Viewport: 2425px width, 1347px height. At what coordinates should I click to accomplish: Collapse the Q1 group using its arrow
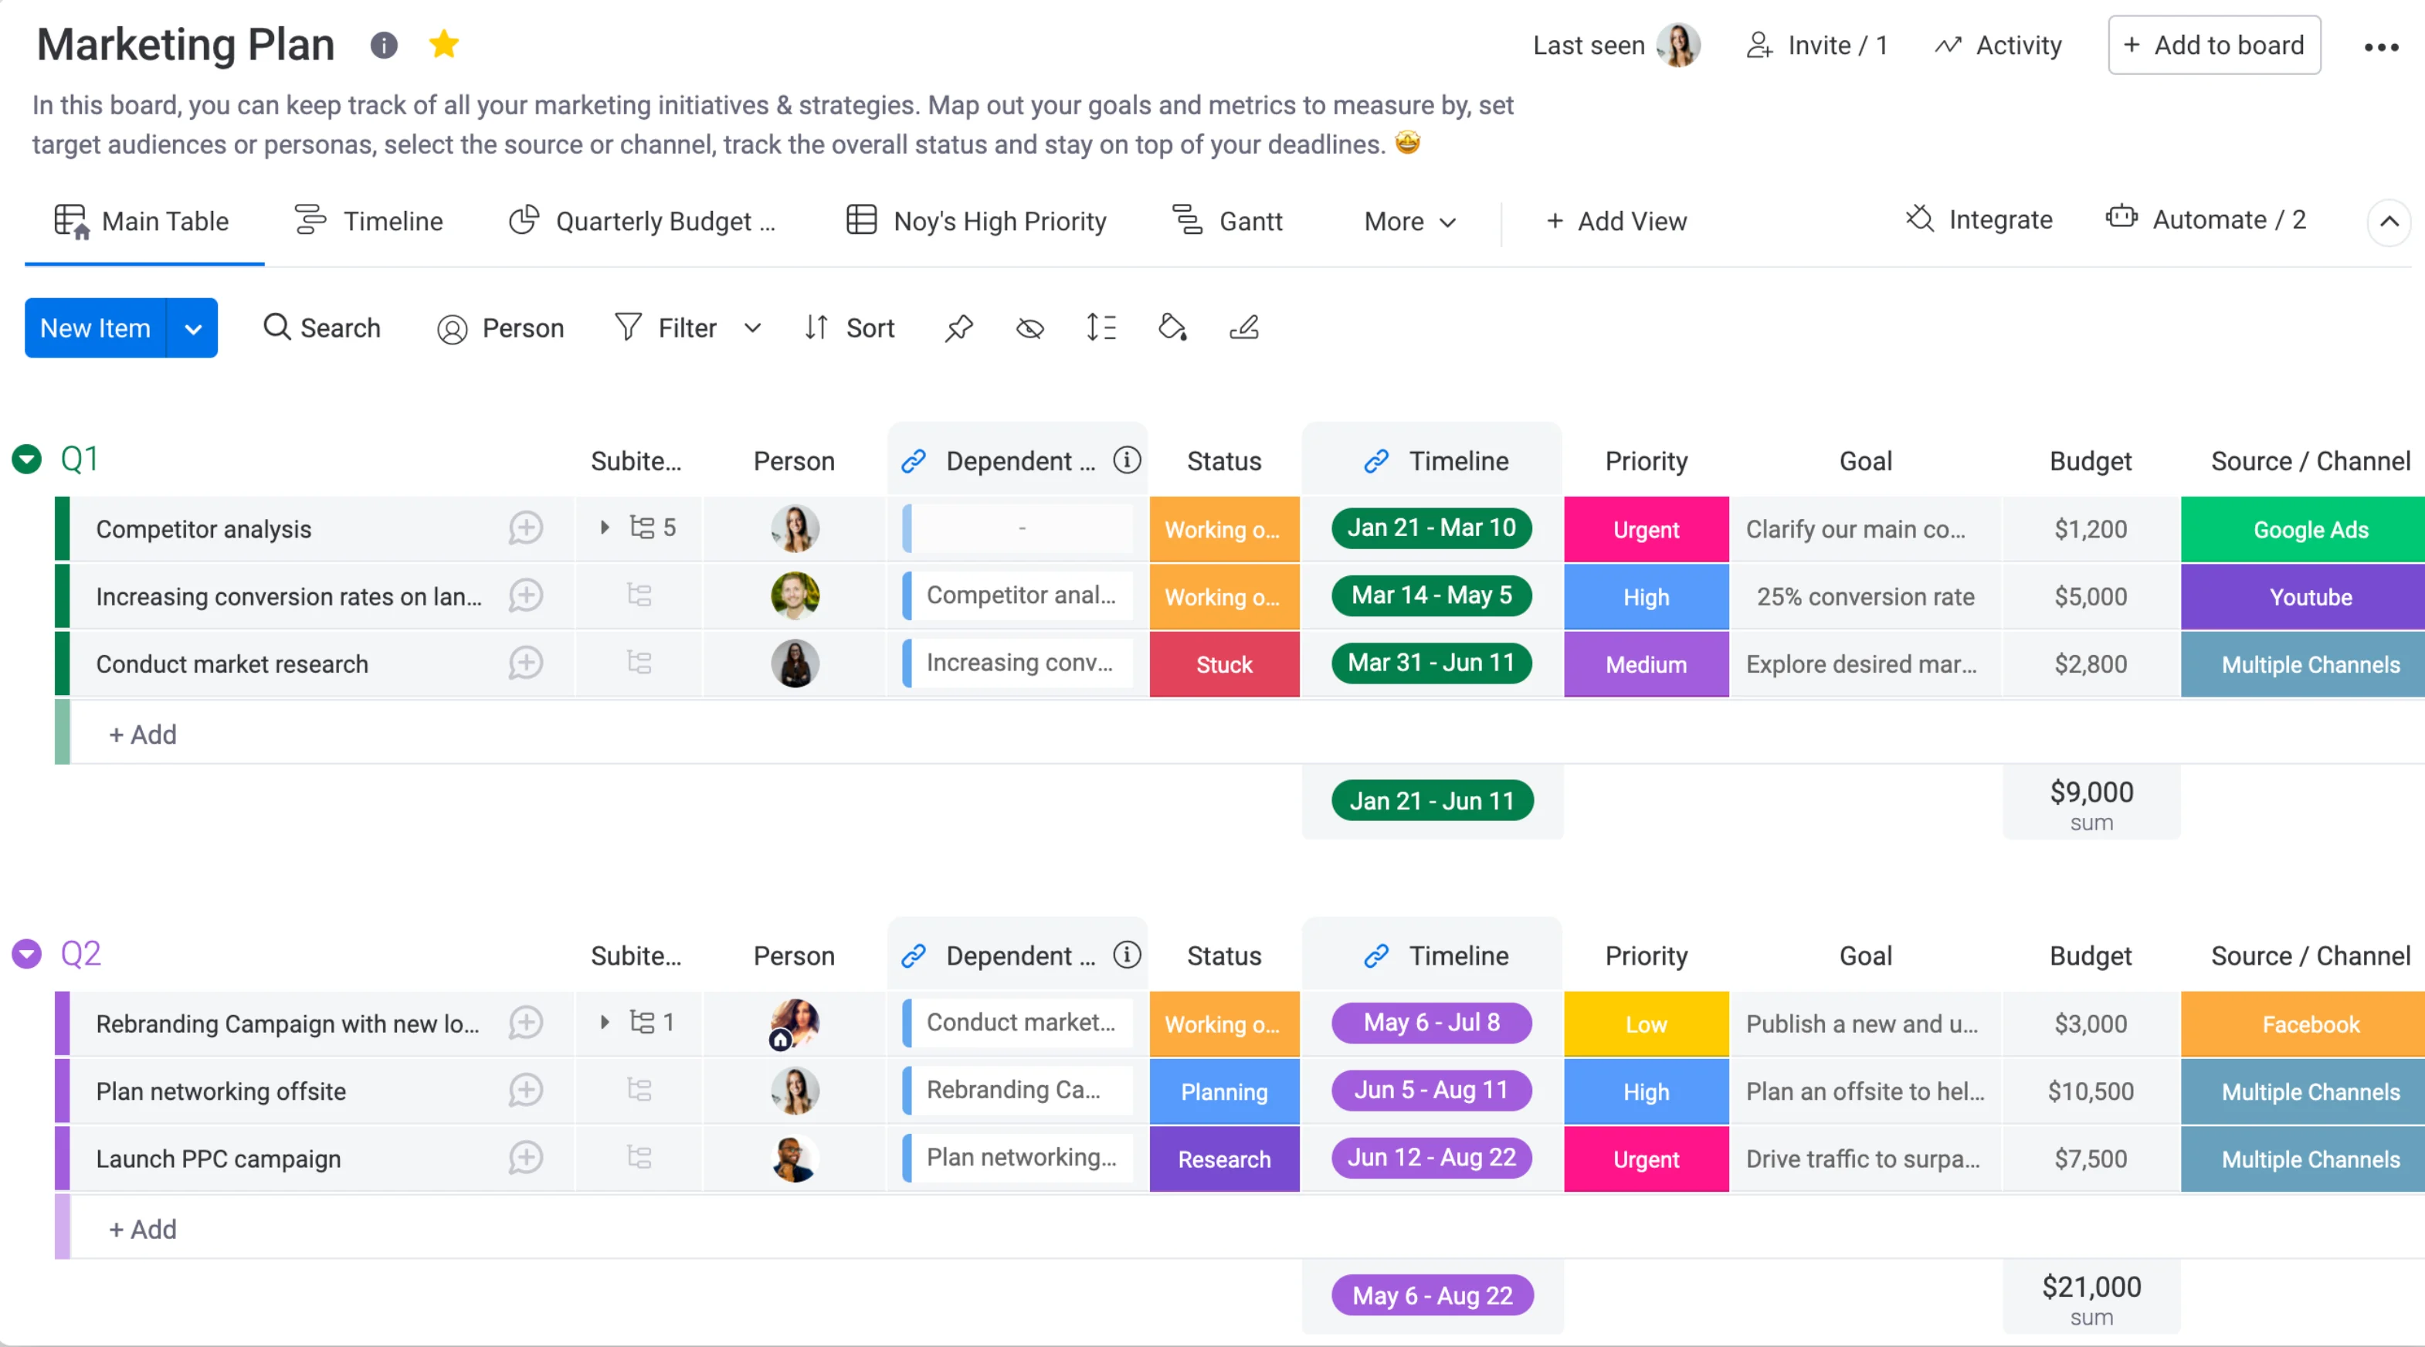tap(26, 460)
